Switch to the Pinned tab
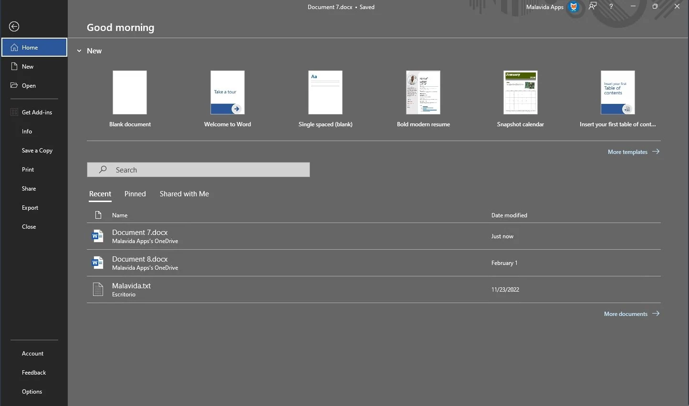689x406 pixels. [x=135, y=194]
